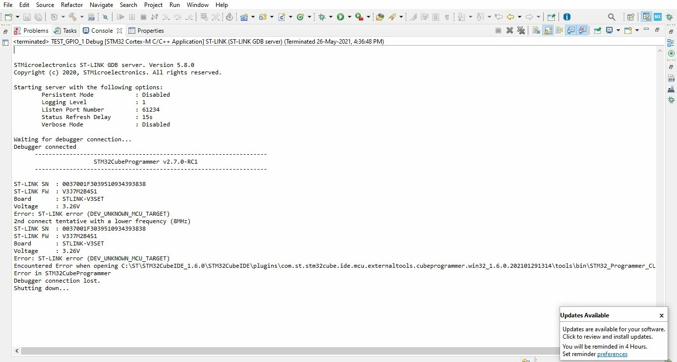Click the console scroll up arrow
The width and height of the screenshot is (677, 362).
click(x=660, y=51)
